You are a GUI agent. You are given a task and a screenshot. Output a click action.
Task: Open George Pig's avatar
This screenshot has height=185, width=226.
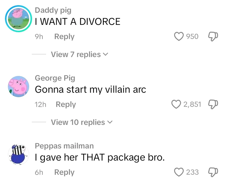click(x=18, y=86)
